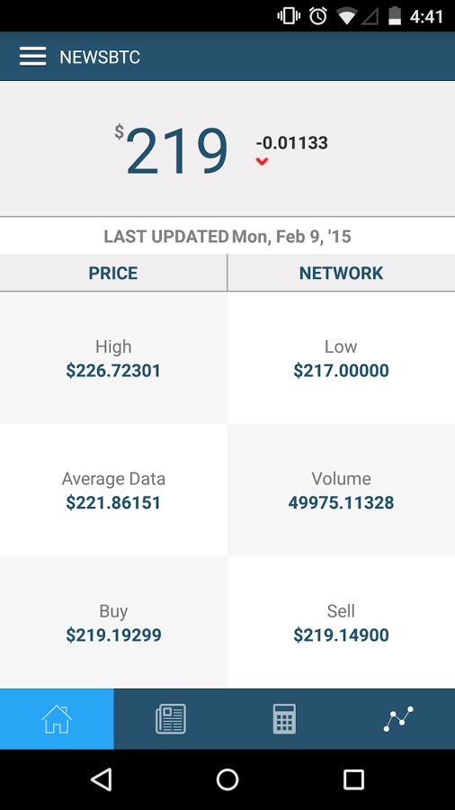Tap the Sell $219.14900 cell
The width and height of the screenshot is (455, 810).
[x=341, y=622]
